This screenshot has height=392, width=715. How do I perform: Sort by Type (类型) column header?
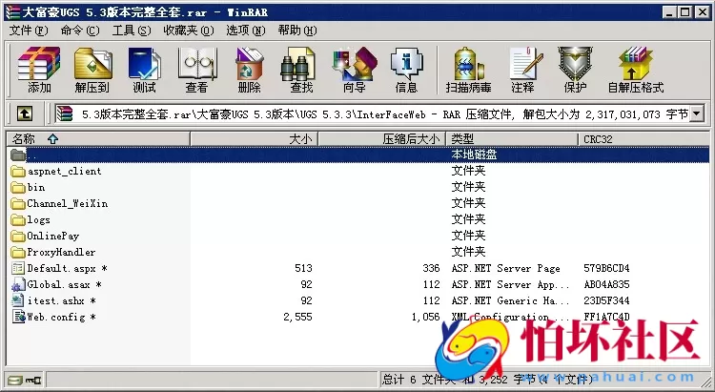click(x=512, y=138)
